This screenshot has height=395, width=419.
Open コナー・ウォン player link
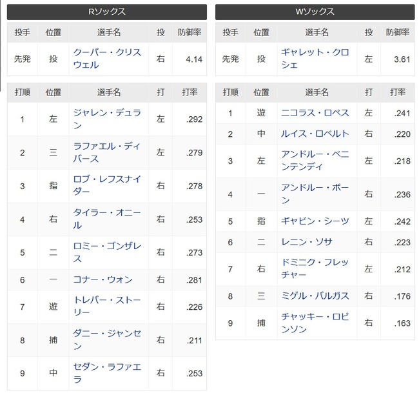click(103, 279)
